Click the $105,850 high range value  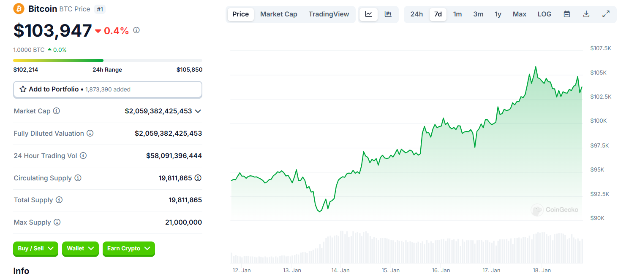coord(189,70)
